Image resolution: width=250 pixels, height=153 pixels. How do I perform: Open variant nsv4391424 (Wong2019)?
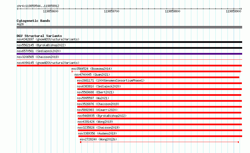click(x=95, y=122)
